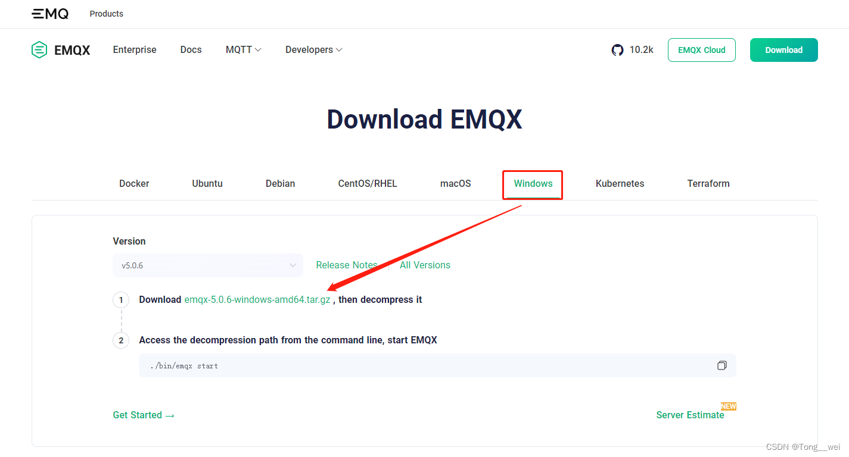Screen dimensions: 849x457
Task: Expand the MQTT navigation dropdown
Action: click(x=244, y=50)
